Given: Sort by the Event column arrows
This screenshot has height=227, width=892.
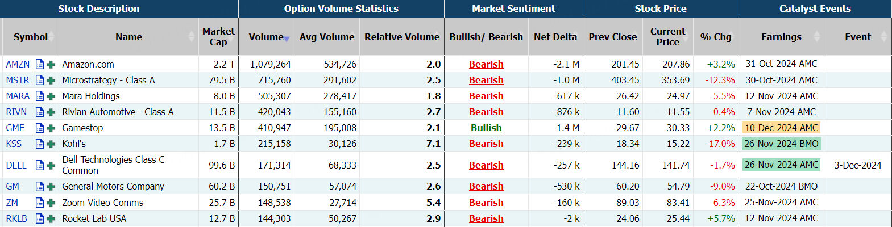Looking at the screenshot, I should (x=883, y=37).
